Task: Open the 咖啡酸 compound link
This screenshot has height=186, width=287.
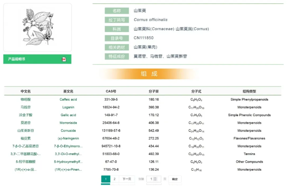Action: coord(25,100)
